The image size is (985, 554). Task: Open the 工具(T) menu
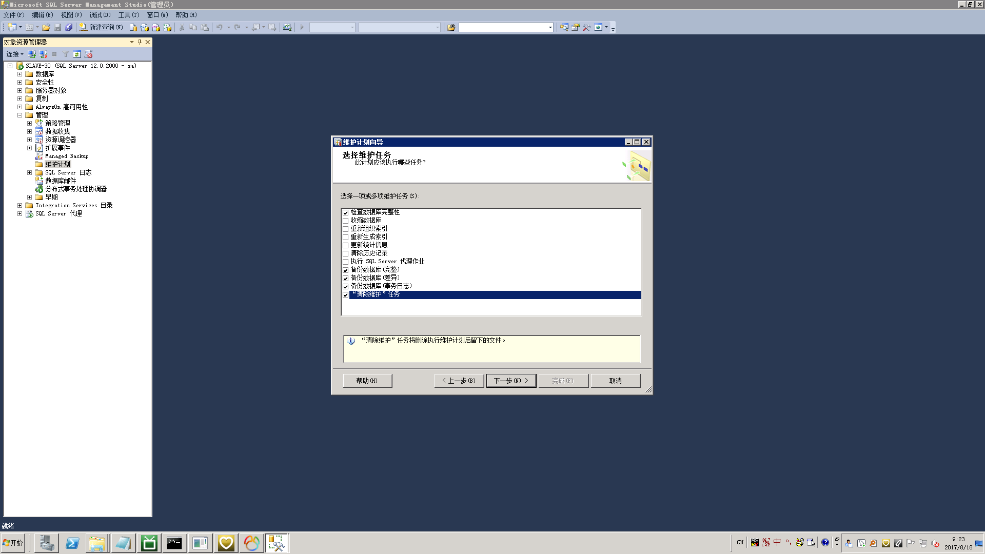(128, 15)
